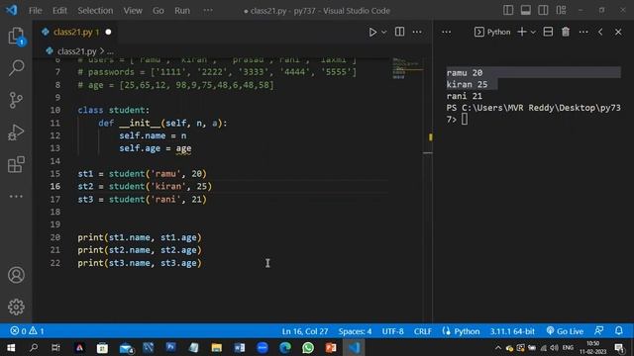Click 'rani 21' output in terminal
Viewport: 634px width, 356px height.
point(465,96)
